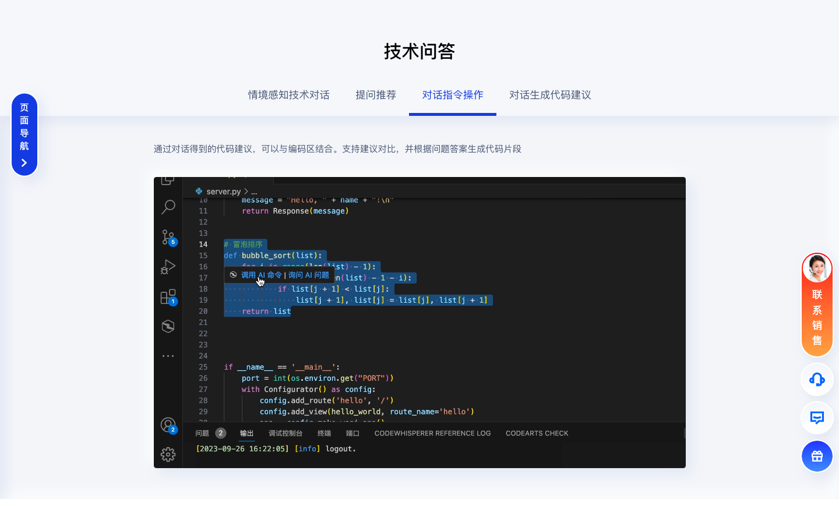Open the gift promotion icon at bottom right
This screenshot has height=524, width=839.
(817, 456)
